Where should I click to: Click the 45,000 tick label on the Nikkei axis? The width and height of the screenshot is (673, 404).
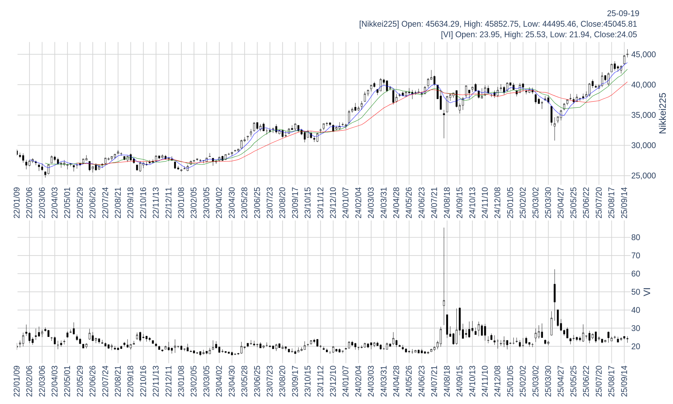pos(643,54)
